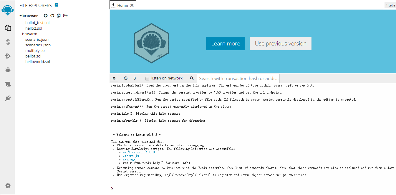Click the terminal command prompt line

coord(253,189)
